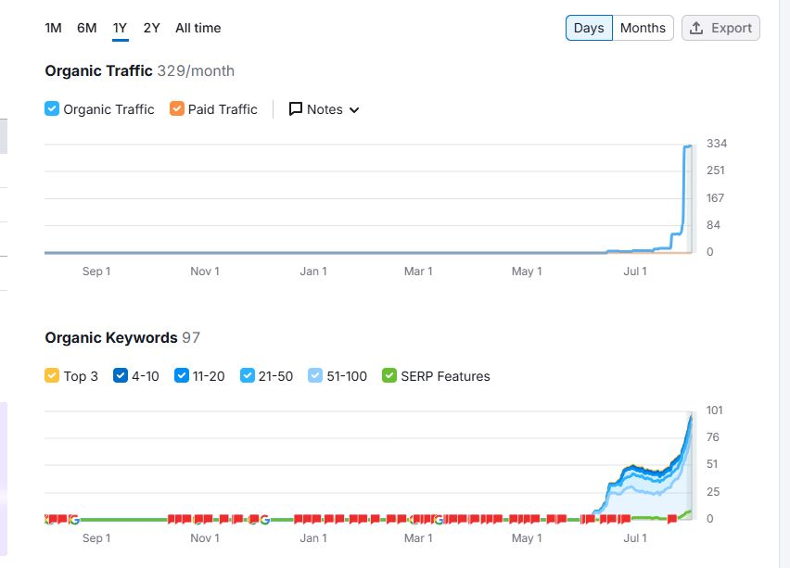Expand the Notes dropdown
790x568 pixels.
coord(353,109)
